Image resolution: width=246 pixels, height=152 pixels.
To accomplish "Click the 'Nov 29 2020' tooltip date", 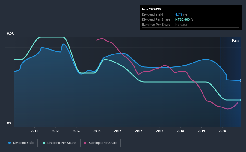I will click(x=151, y=9).
